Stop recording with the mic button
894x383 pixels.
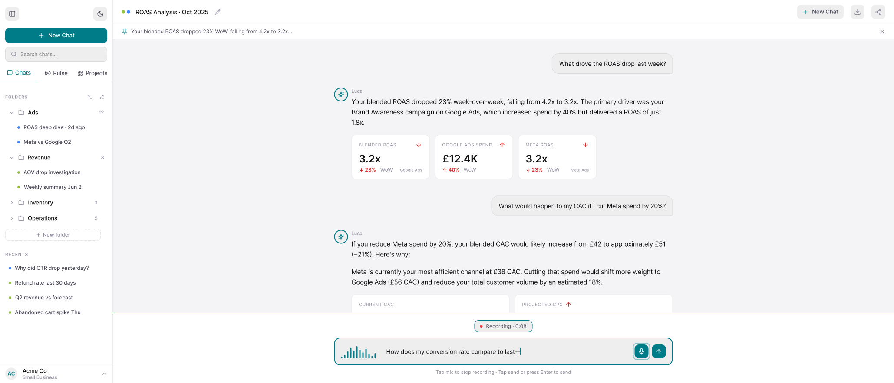click(641, 351)
